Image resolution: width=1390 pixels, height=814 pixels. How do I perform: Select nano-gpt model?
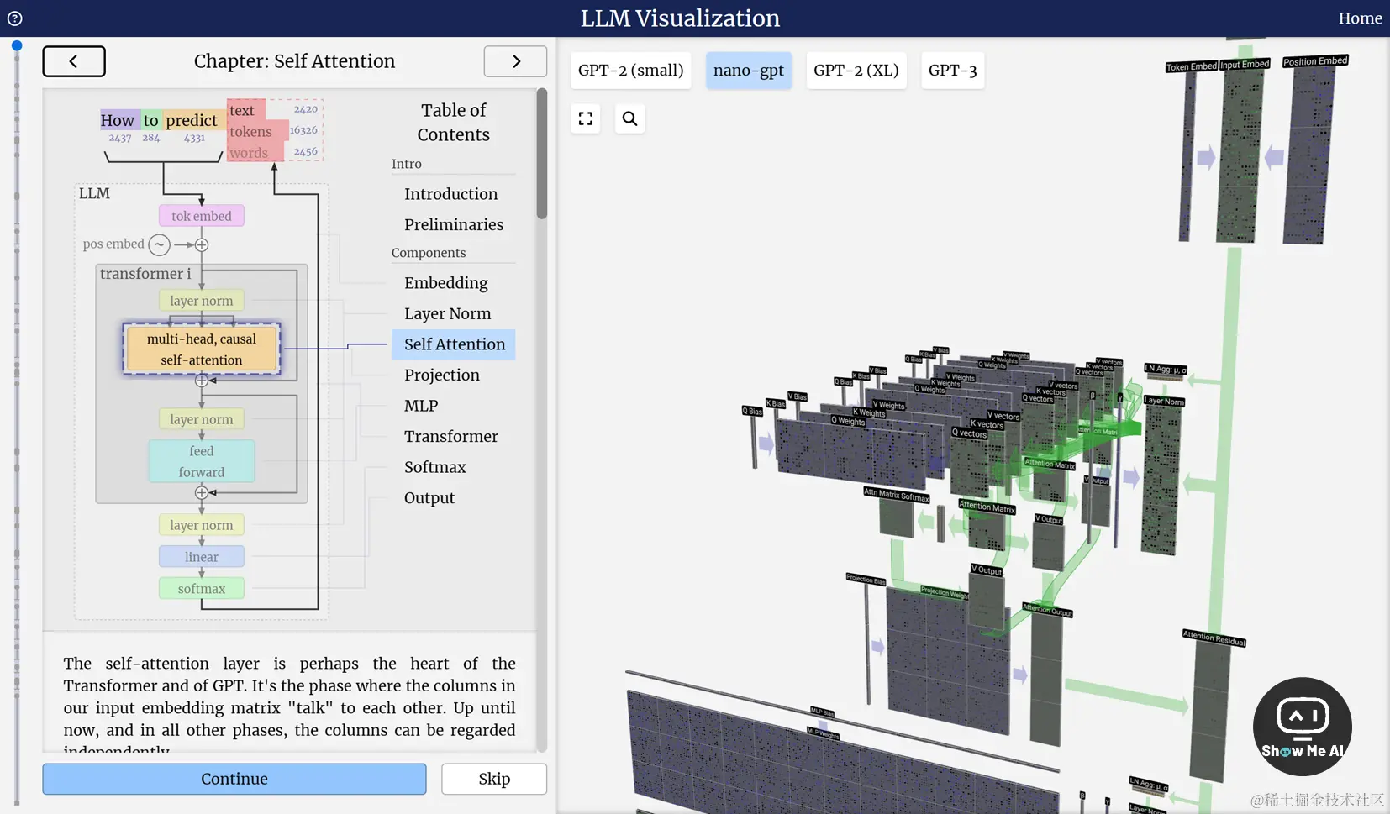(749, 71)
